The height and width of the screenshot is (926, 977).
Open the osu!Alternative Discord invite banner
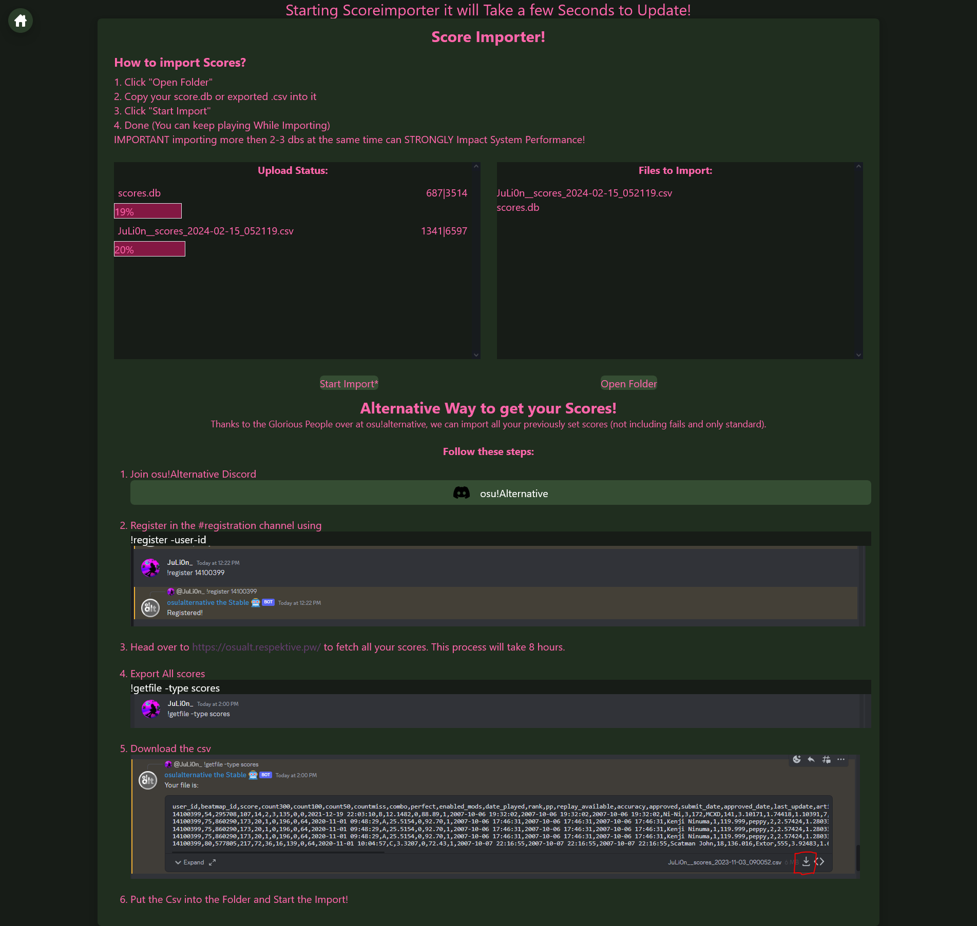click(x=501, y=493)
